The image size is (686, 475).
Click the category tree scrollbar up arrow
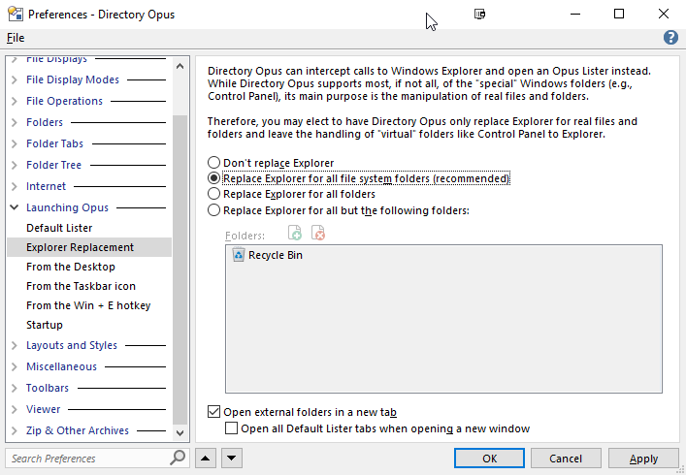[x=180, y=66]
